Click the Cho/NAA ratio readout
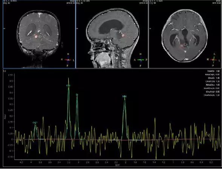Screen dimensions: 222x169 click(x=213, y=92)
